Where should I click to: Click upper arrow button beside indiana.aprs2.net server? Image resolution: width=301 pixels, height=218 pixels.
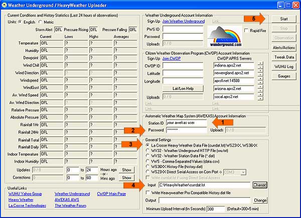tap(260, 63)
